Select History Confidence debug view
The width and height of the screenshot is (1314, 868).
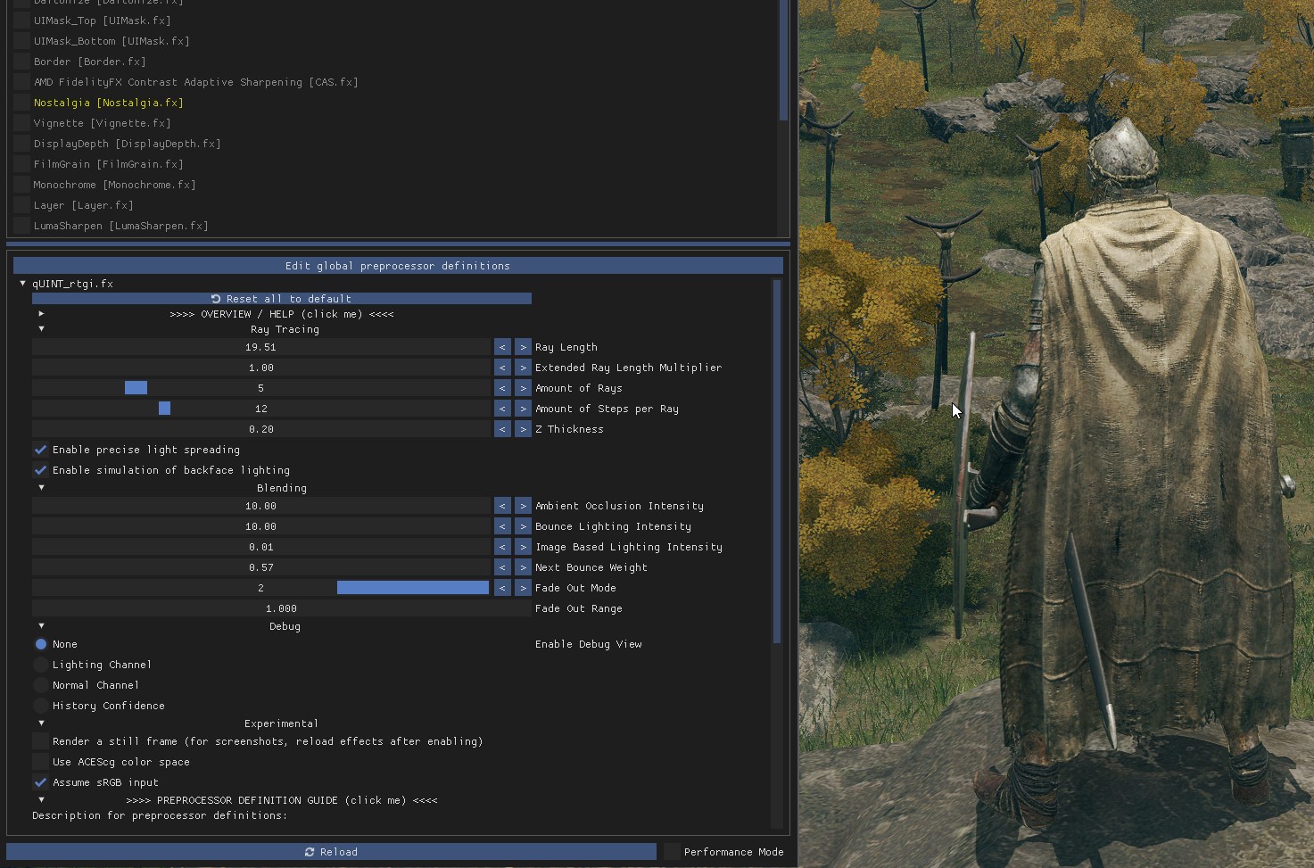pyautogui.click(x=40, y=706)
